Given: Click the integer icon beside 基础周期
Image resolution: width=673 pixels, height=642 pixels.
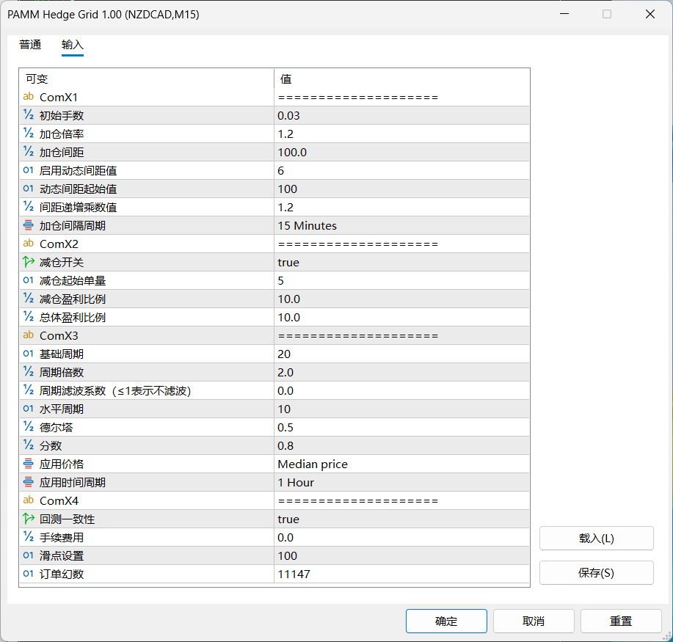Looking at the screenshot, I should (x=29, y=354).
